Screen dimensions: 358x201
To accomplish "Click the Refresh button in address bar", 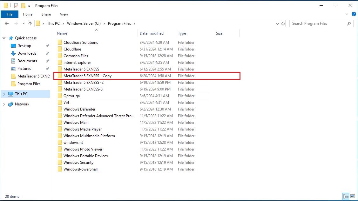I will click(283, 23).
